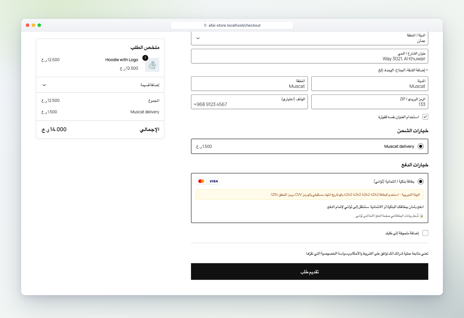
Task: Open the Hoodie with Logo product thumbnail
Action: [152, 65]
